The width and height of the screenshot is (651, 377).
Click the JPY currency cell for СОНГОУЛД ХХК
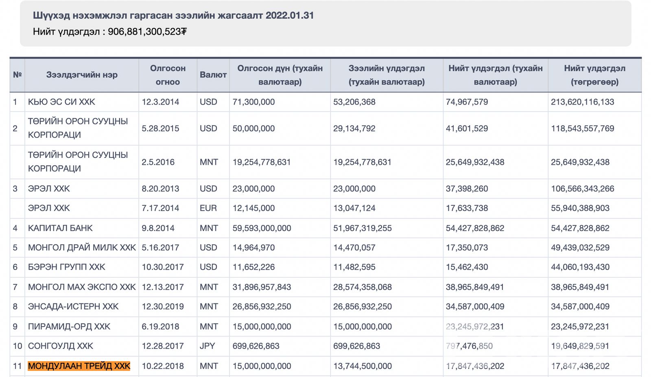coord(207,346)
